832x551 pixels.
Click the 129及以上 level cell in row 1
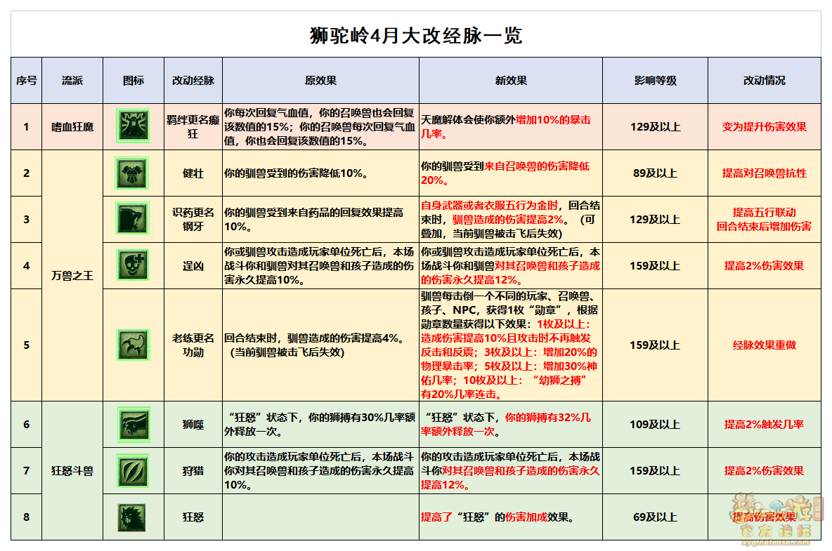(656, 126)
